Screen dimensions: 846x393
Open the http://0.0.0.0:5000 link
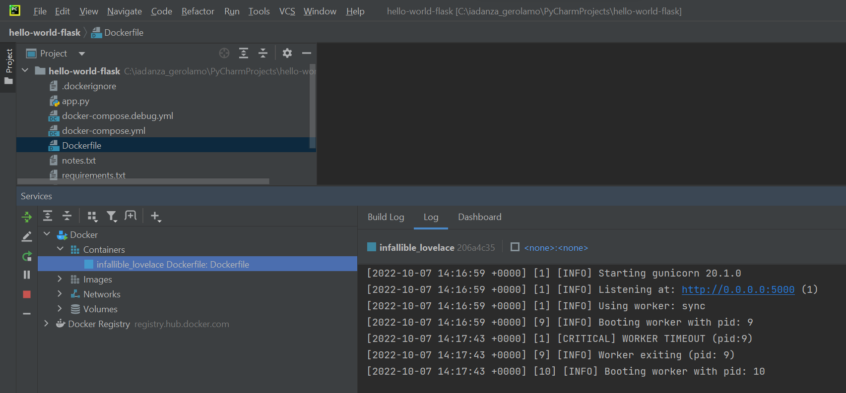(x=737, y=289)
